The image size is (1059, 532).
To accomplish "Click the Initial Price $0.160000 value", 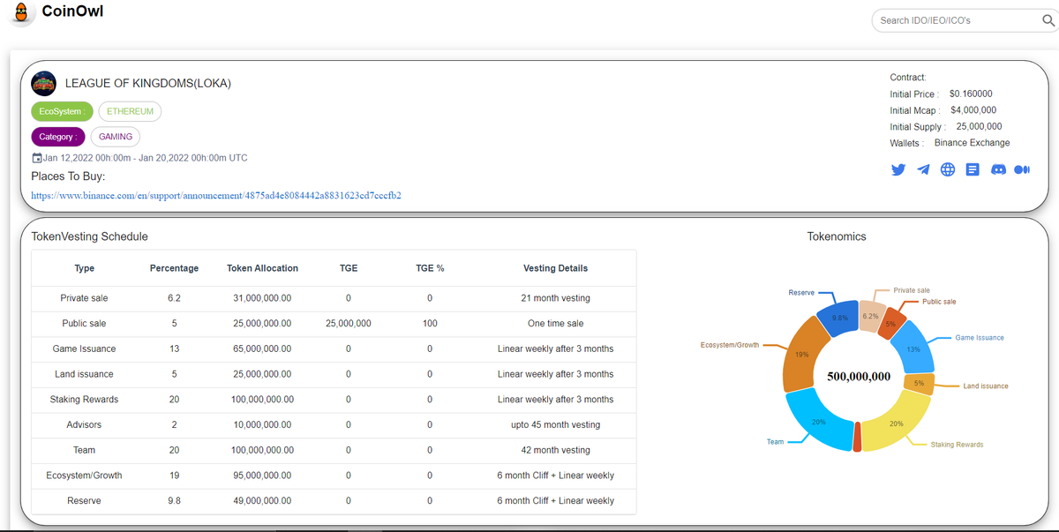I will click(x=971, y=94).
